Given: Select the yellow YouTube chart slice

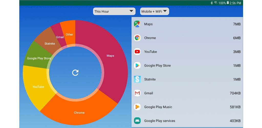Looking at the screenshot, I should 38,87.
